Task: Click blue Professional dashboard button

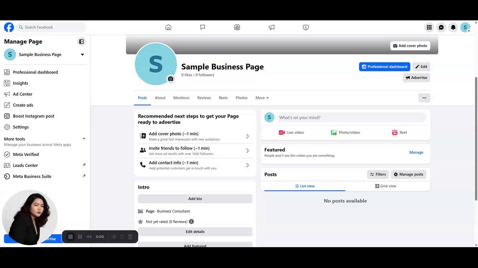Action: pyautogui.click(x=385, y=67)
